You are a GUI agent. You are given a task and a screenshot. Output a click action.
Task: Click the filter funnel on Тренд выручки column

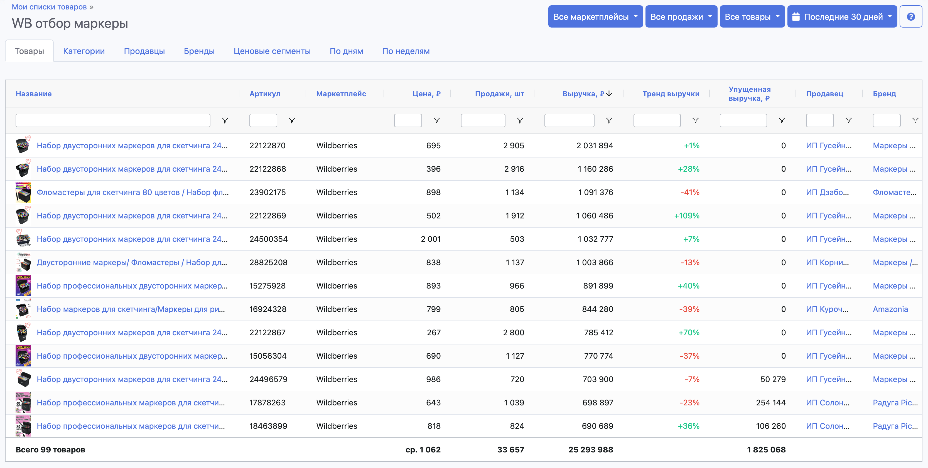pyautogui.click(x=695, y=120)
